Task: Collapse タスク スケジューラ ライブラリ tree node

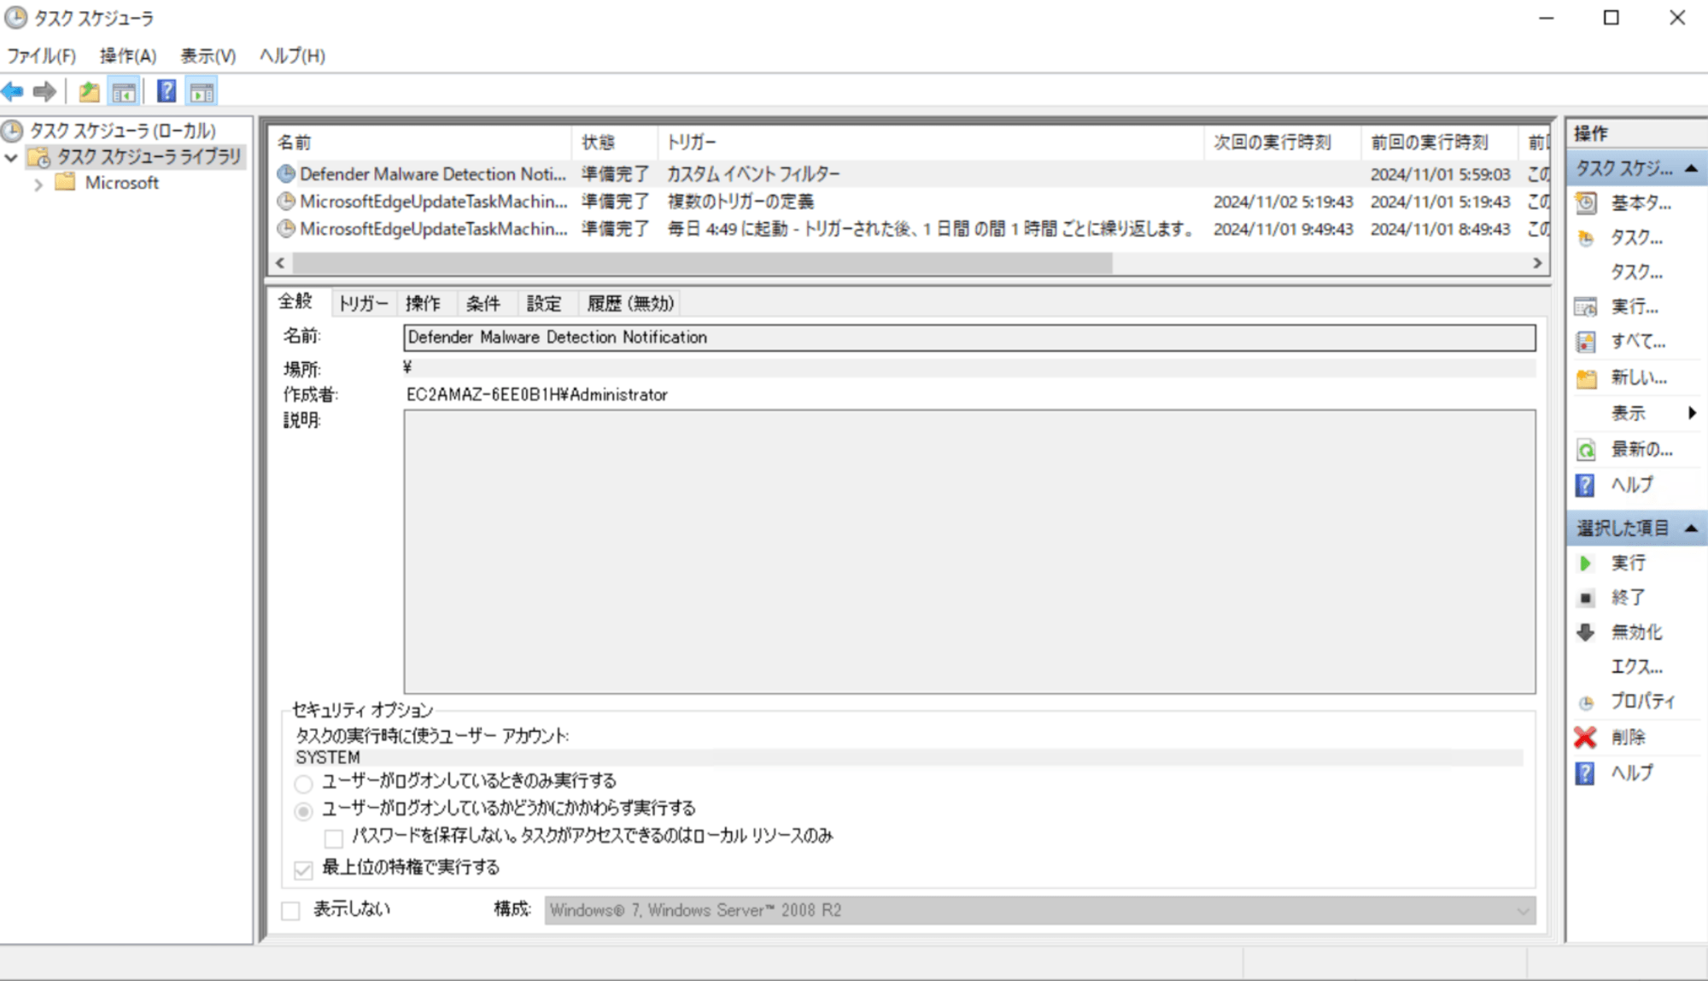Action: (11, 158)
